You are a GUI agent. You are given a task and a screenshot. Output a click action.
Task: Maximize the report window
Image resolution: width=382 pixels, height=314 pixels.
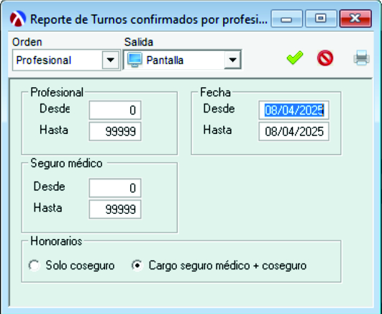(x=321, y=19)
